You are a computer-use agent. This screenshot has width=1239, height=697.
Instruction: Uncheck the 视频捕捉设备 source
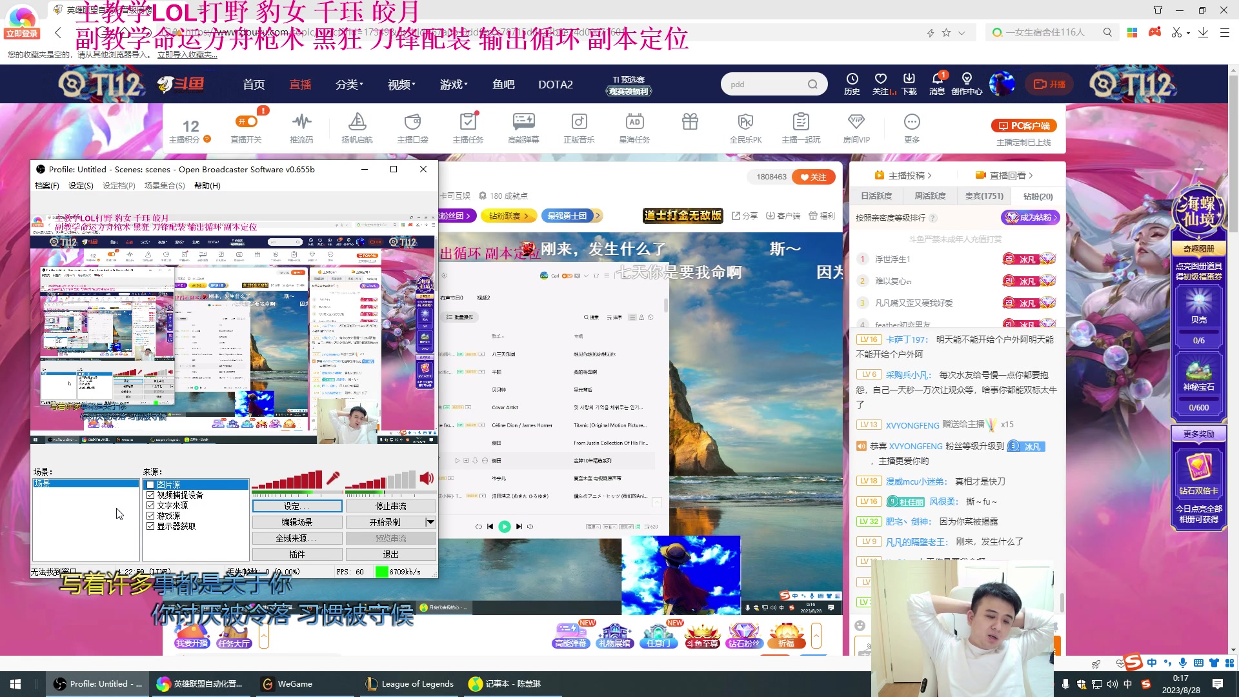[150, 495]
